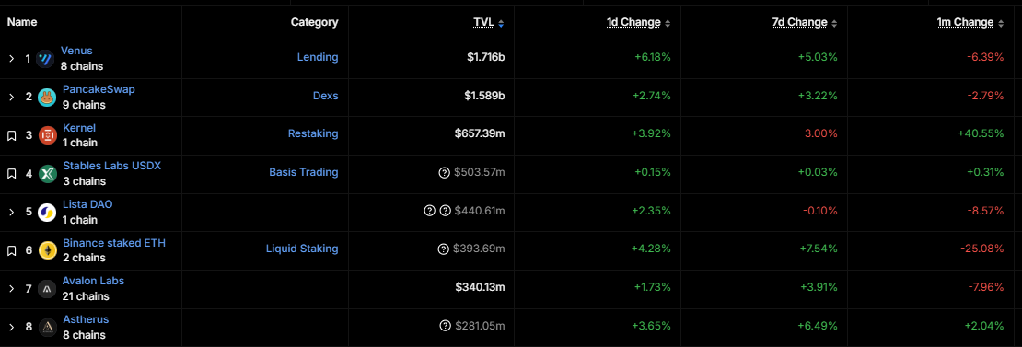The height and width of the screenshot is (347, 1022).
Task: Open the Liquid Staking category link
Action: point(302,248)
